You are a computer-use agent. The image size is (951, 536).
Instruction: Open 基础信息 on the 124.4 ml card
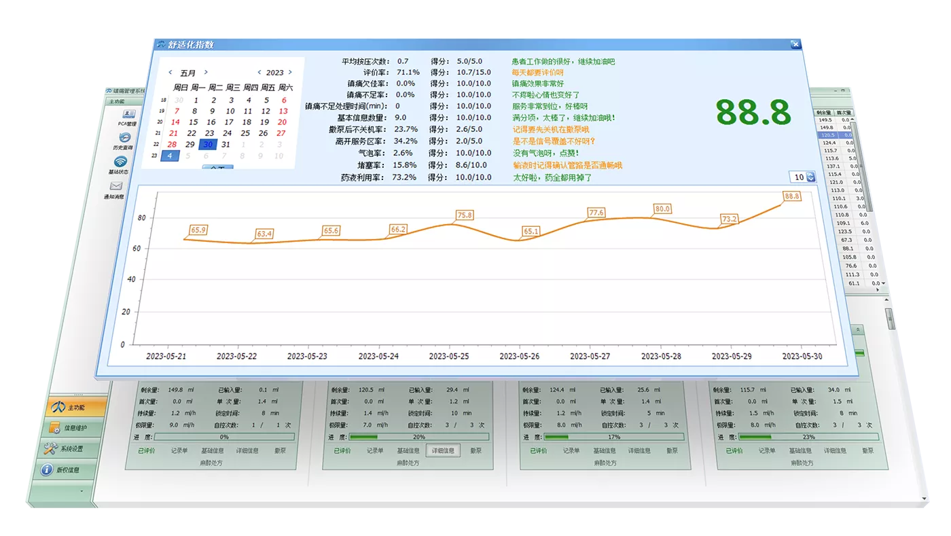pyautogui.click(x=604, y=450)
